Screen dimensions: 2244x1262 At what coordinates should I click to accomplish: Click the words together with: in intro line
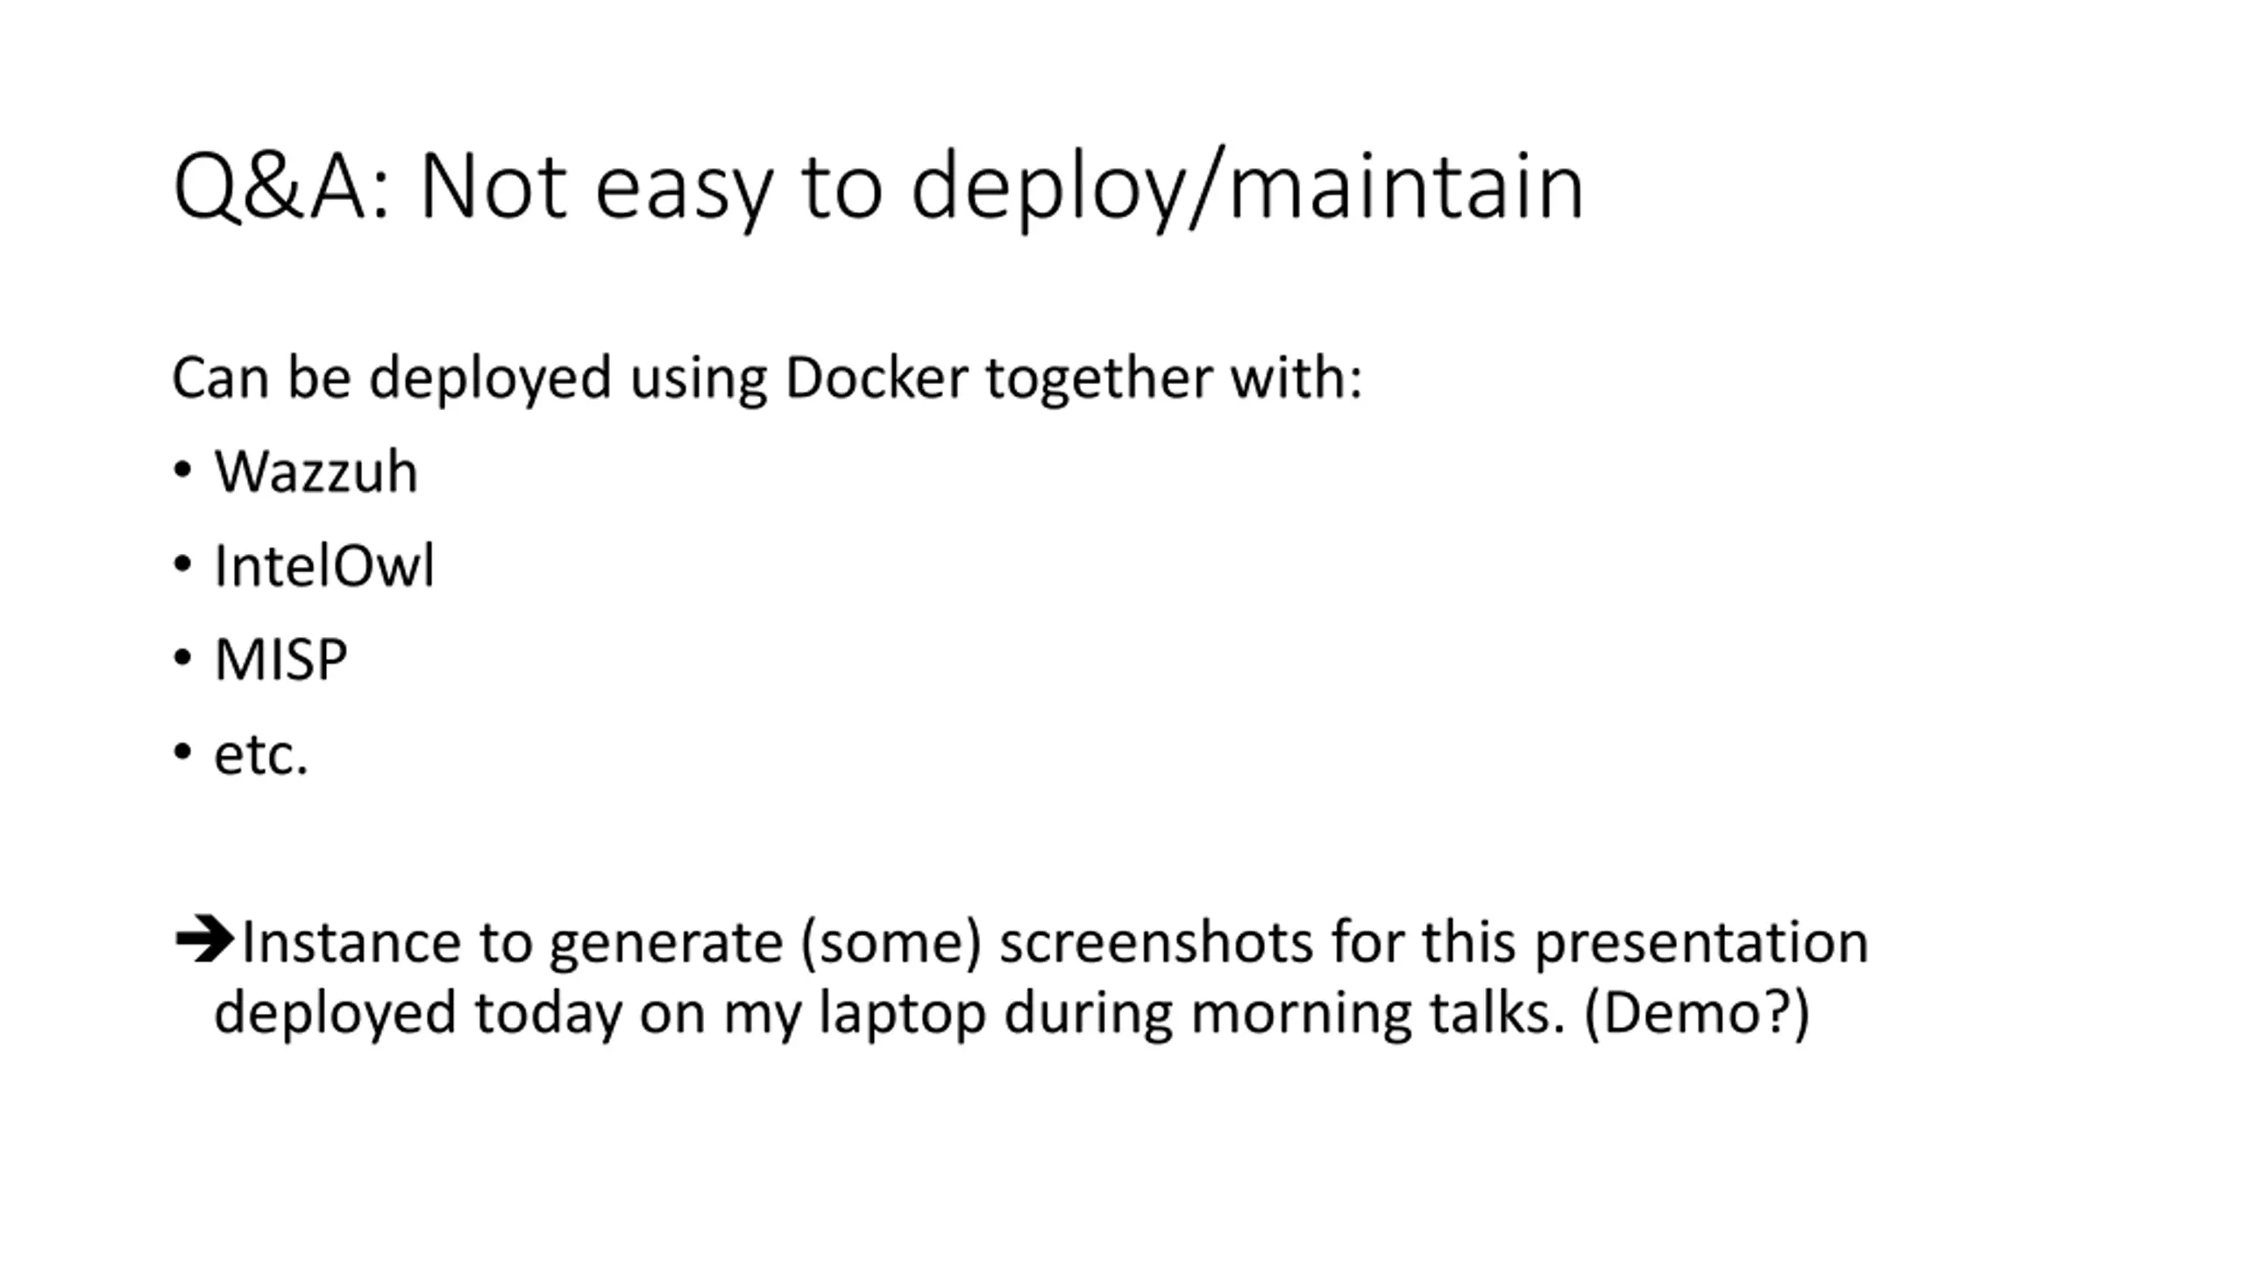tap(1175, 379)
